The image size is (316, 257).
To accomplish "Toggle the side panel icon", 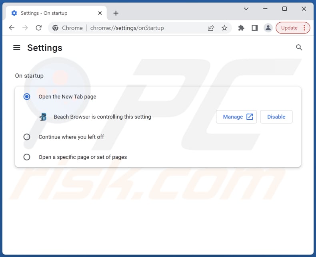I will coord(254,28).
